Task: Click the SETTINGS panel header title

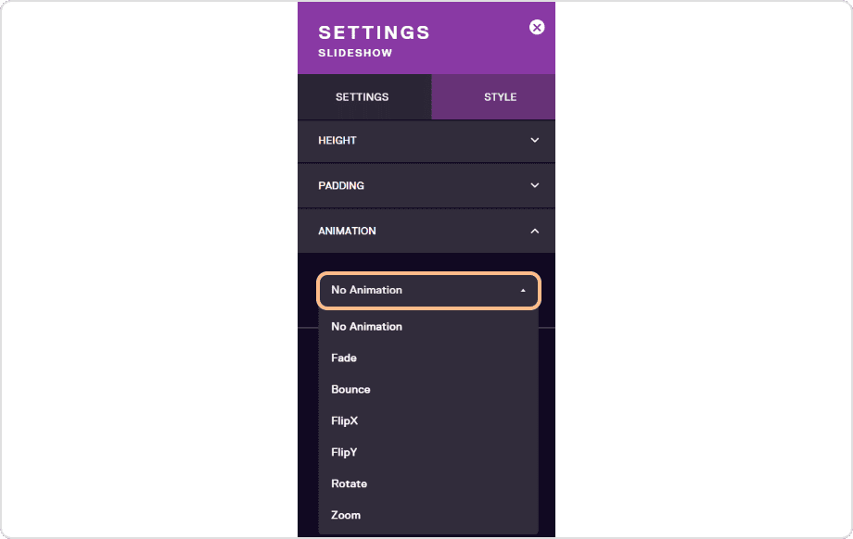Action: click(x=375, y=32)
